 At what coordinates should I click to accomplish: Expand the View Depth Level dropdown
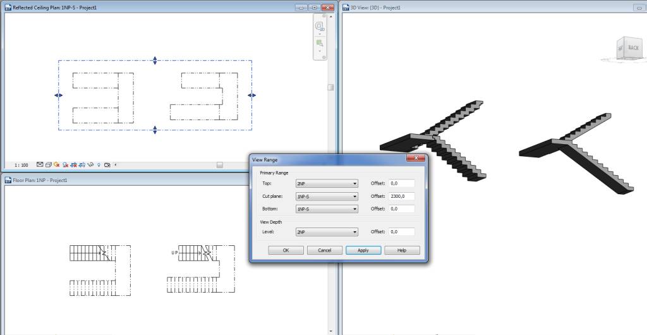click(x=327, y=232)
